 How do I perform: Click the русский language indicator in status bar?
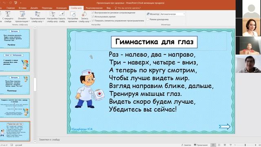point(19,145)
